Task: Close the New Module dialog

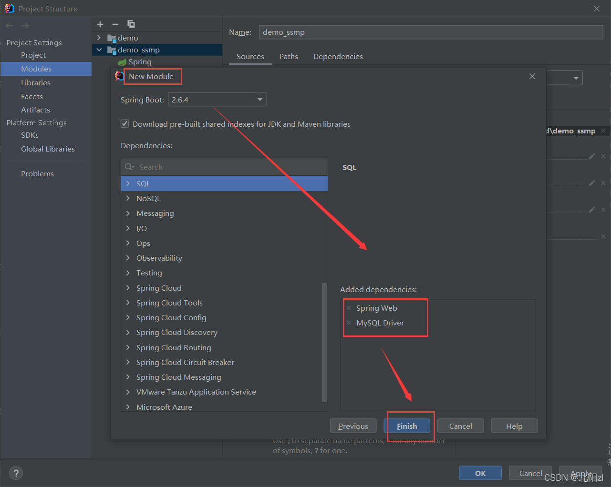Action: click(532, 76)
